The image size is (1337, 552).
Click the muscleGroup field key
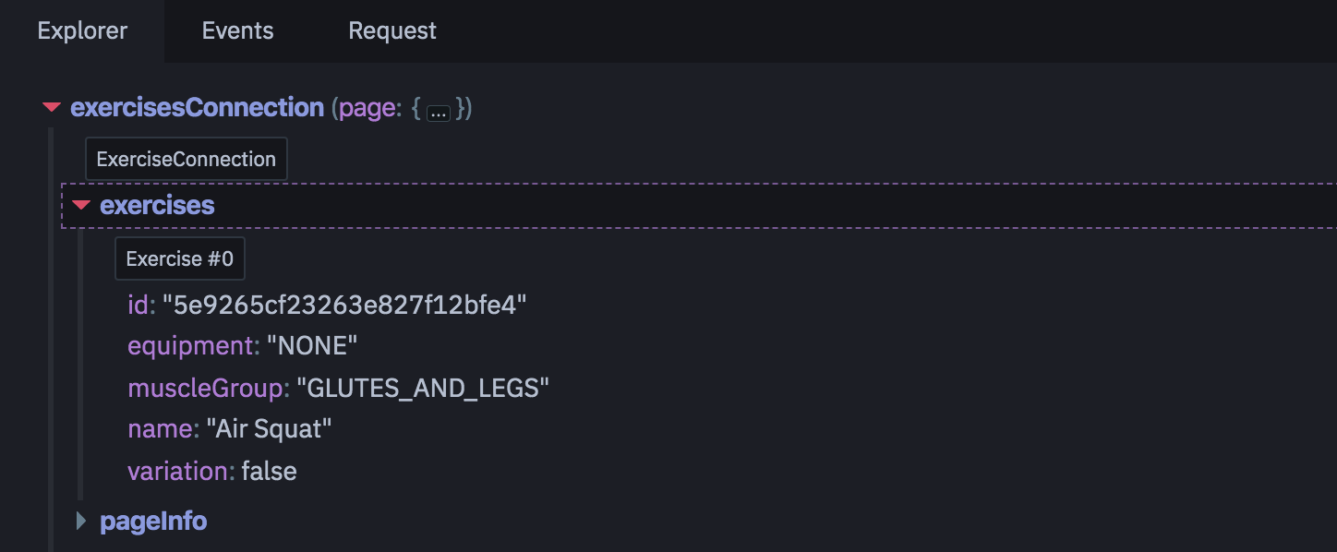209,389
